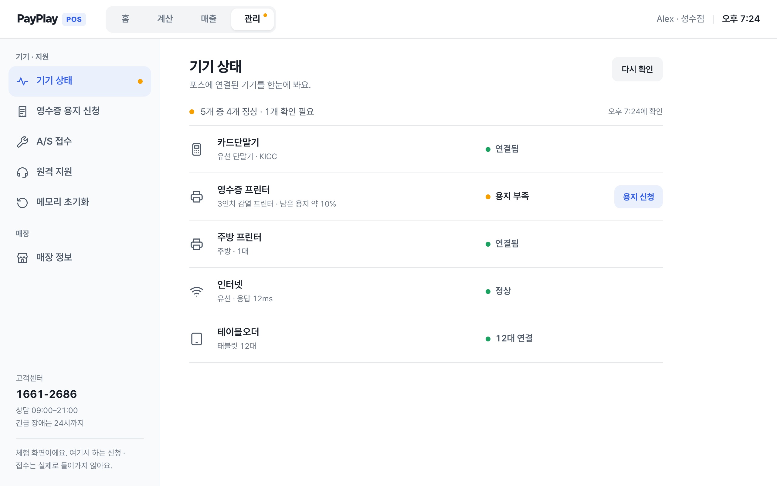Open 매장 정보 in the sidebar
The image size is (777, 486).
click(80, 258)
